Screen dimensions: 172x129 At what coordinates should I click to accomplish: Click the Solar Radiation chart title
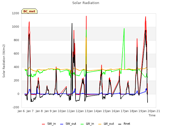86,3
